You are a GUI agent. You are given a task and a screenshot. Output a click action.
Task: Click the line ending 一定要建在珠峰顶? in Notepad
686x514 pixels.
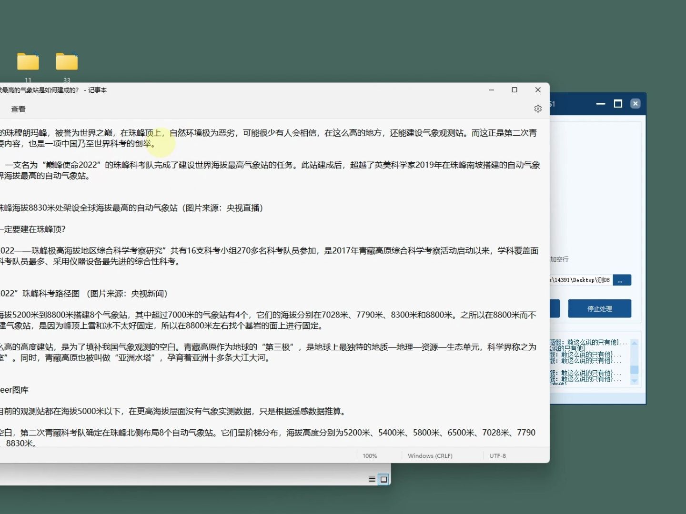[x=33, y=229]
